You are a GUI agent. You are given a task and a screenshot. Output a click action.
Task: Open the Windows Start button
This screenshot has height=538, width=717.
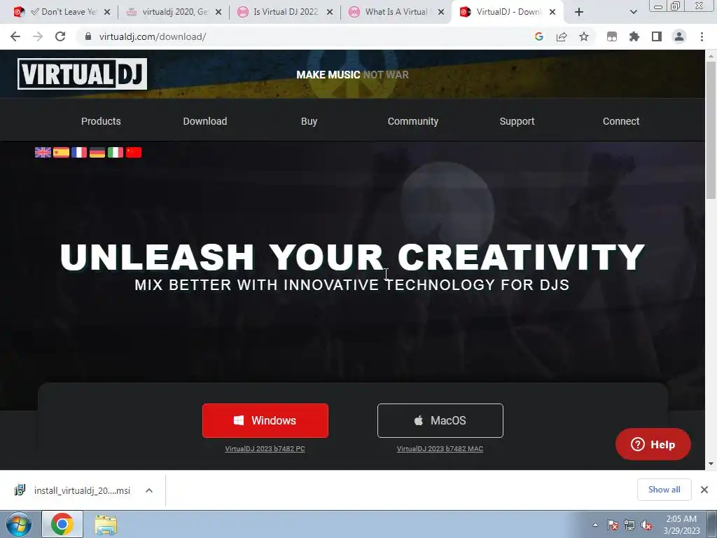coord(18,524)
